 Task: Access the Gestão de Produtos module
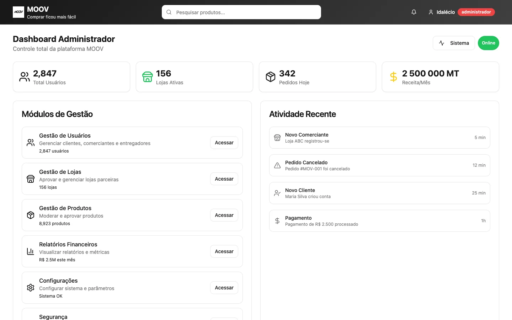[x=224, y=215]
